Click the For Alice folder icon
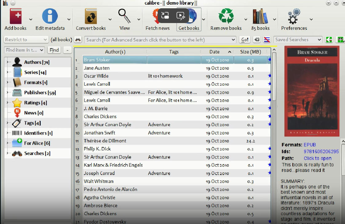Screen dimensions: 345x224 click(17, 143)
